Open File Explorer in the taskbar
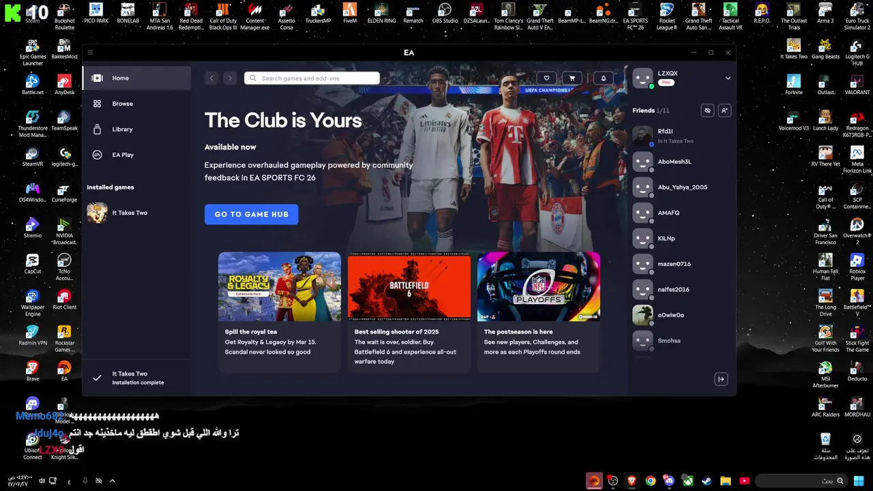The height and width of the screenshot is (491, 873). 726,481
